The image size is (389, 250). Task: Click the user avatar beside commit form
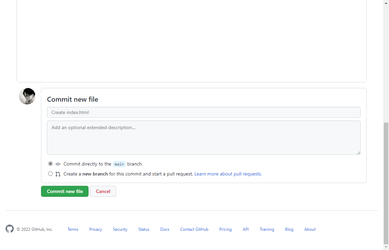click(27, 96)
